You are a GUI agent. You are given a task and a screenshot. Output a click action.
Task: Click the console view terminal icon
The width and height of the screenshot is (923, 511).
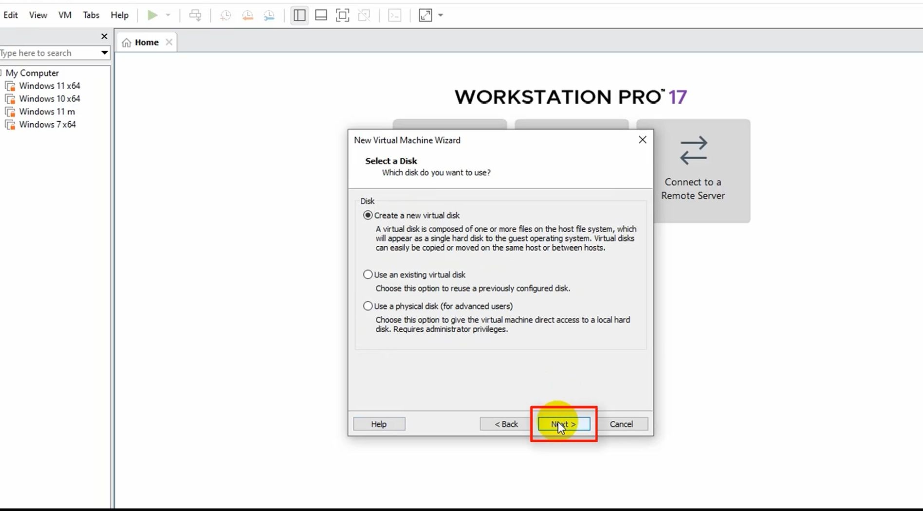pos(395,15)
